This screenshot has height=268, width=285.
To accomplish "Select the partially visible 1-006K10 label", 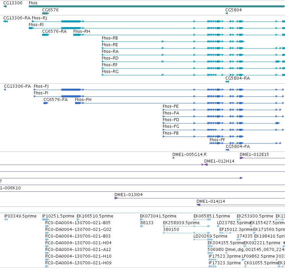I will coord(10,188).
